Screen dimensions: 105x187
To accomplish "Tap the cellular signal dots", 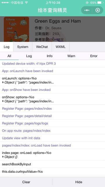I will 6,3.
